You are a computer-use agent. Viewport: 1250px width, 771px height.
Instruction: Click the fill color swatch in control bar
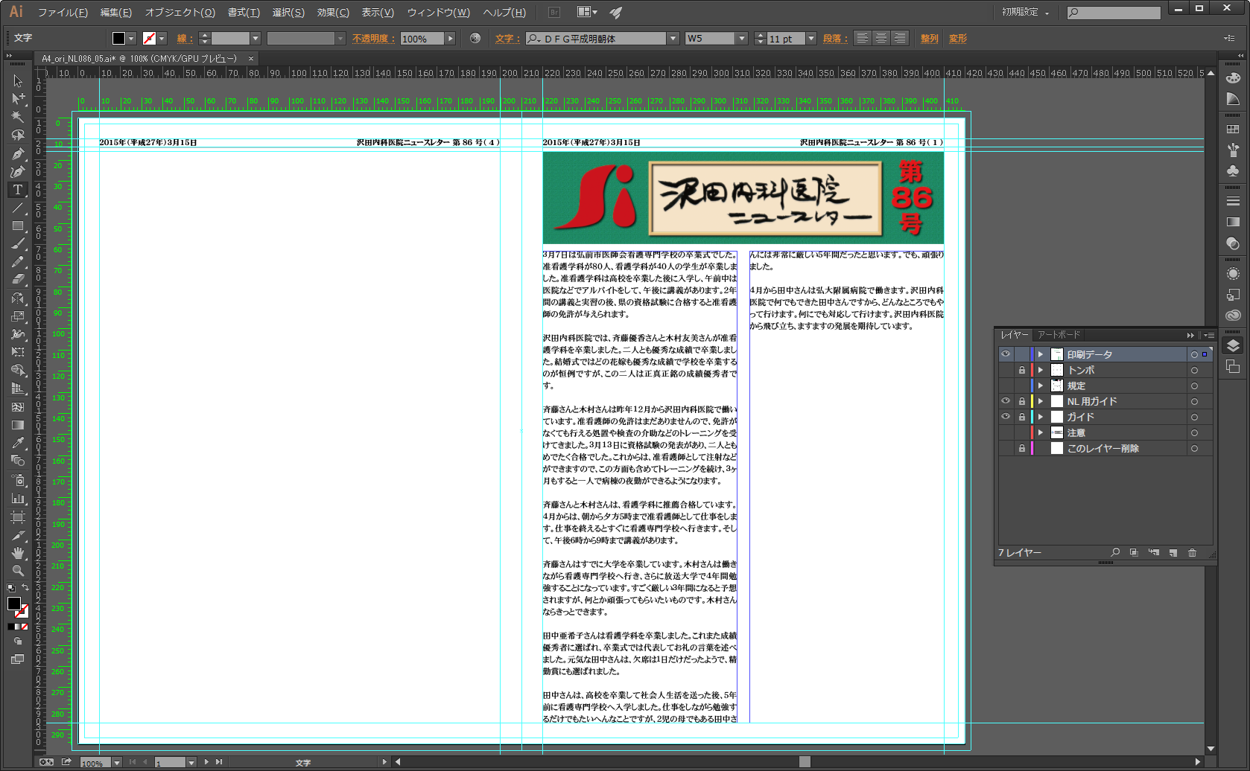(x=118, y=39)
